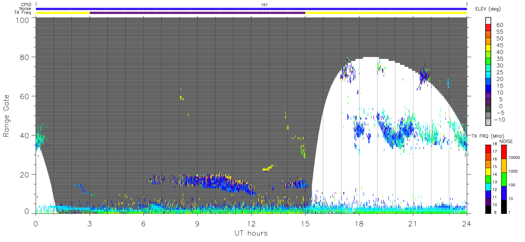Click UT hours tick label 12

pyautogui.click(x=251, y=223)
